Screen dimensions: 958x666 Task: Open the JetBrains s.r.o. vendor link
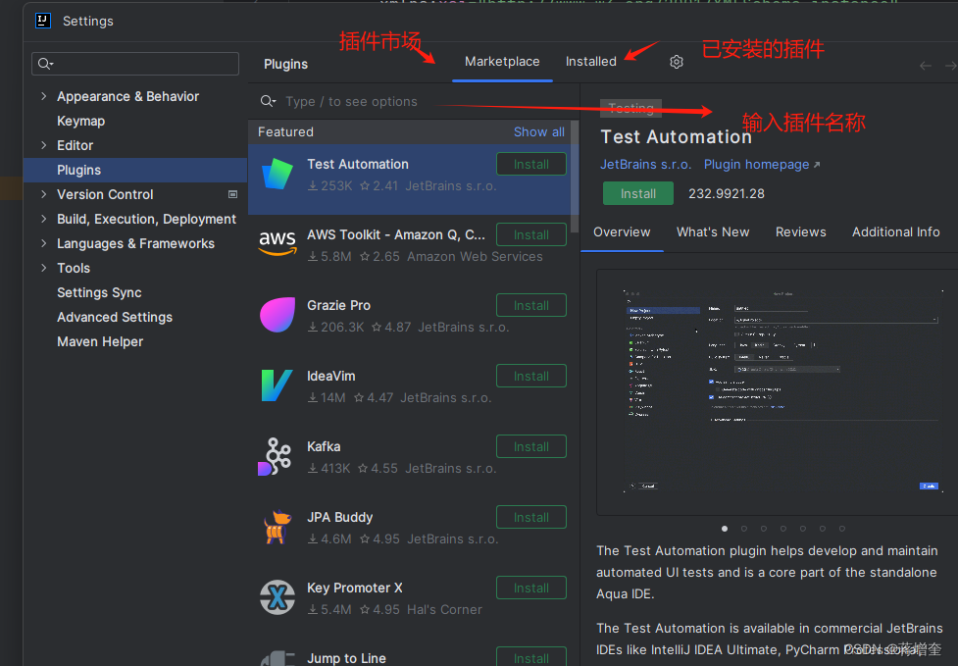(646, 165)
